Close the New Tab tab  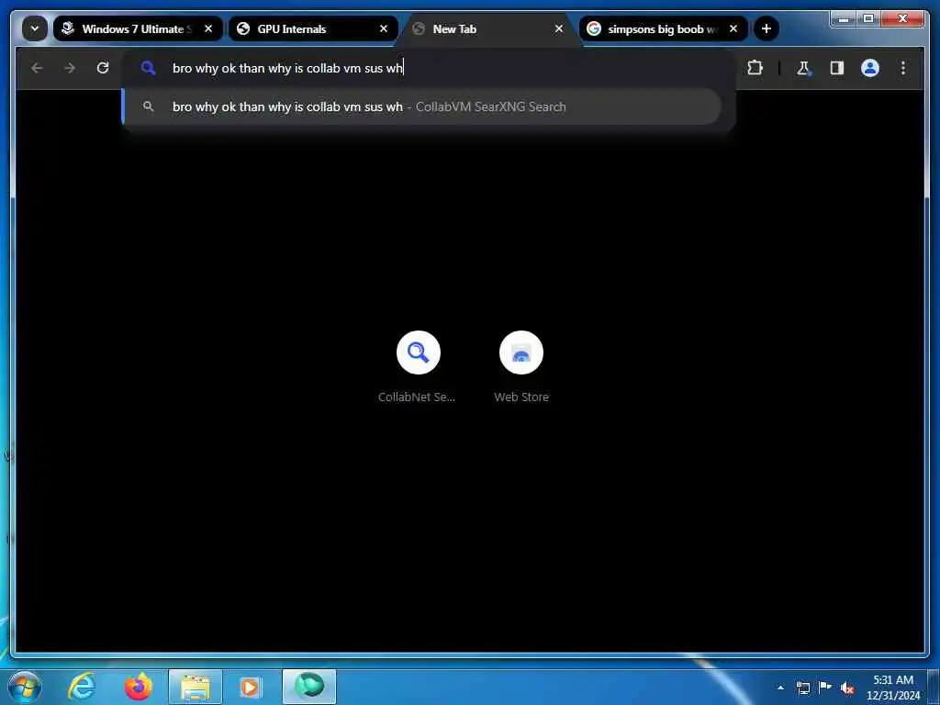pos(559,28)
